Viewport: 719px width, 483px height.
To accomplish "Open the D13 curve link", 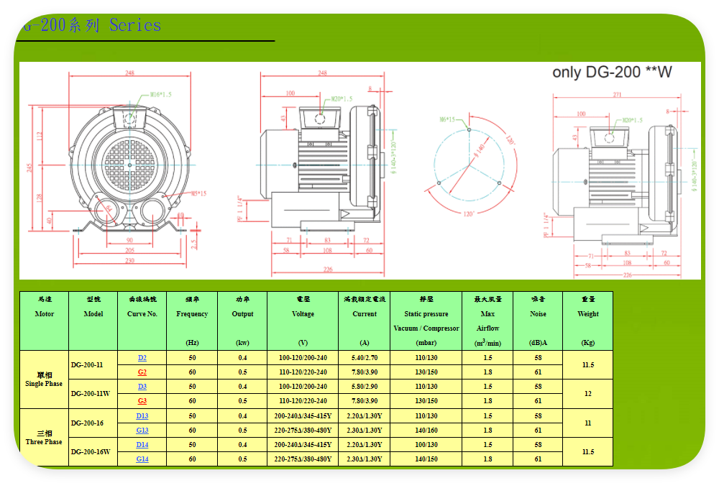I will click(x=142, y=415).
